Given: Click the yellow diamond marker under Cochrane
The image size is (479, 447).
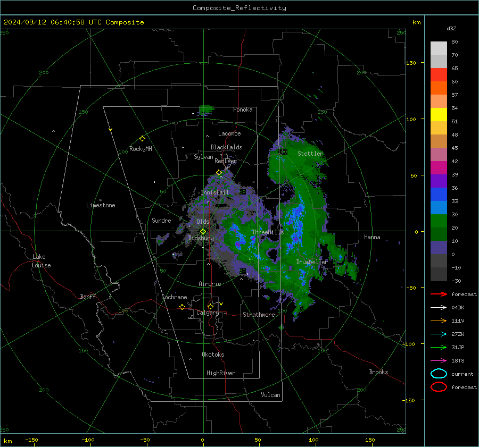Looking at the screenshot, I should tap(182, 307).
